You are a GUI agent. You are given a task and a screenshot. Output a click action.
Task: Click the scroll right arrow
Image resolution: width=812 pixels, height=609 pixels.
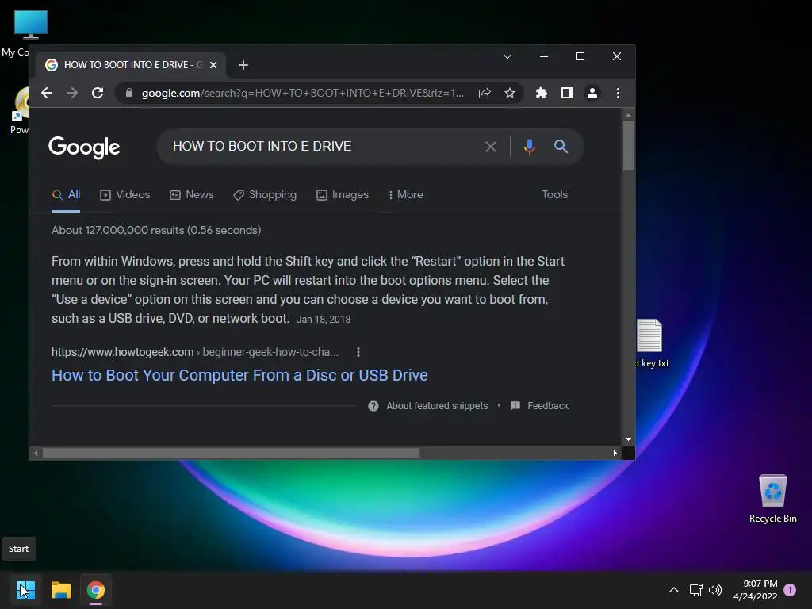pos(615,453)
